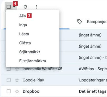The height and width of the screenshot is (97, 107).
Task: Switch to the Kampanjer tab
Action: [92, 22]
